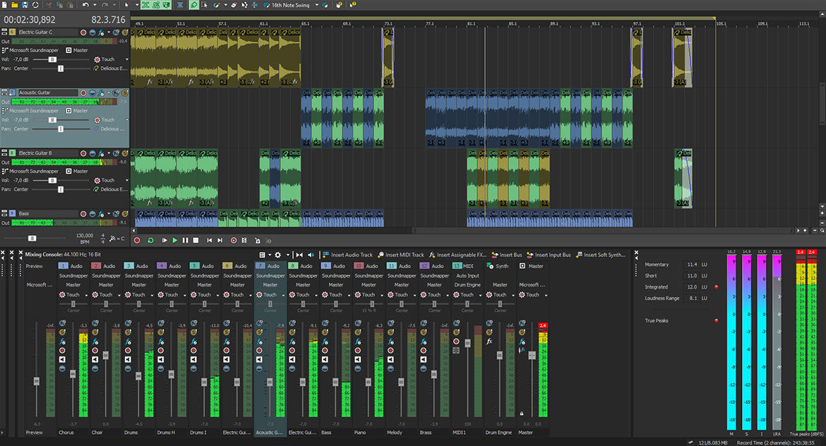Click the Track FX icon on the Acoustic Guitar track
This screenshot has height=446, width=826.
[x=100, y=93]
